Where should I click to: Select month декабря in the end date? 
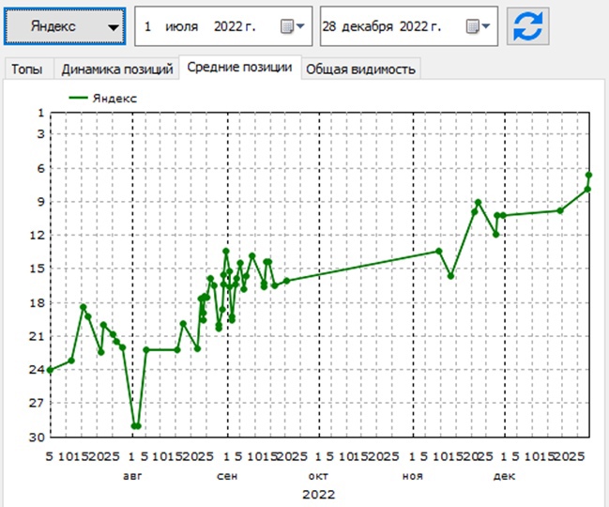click(368, 26)
